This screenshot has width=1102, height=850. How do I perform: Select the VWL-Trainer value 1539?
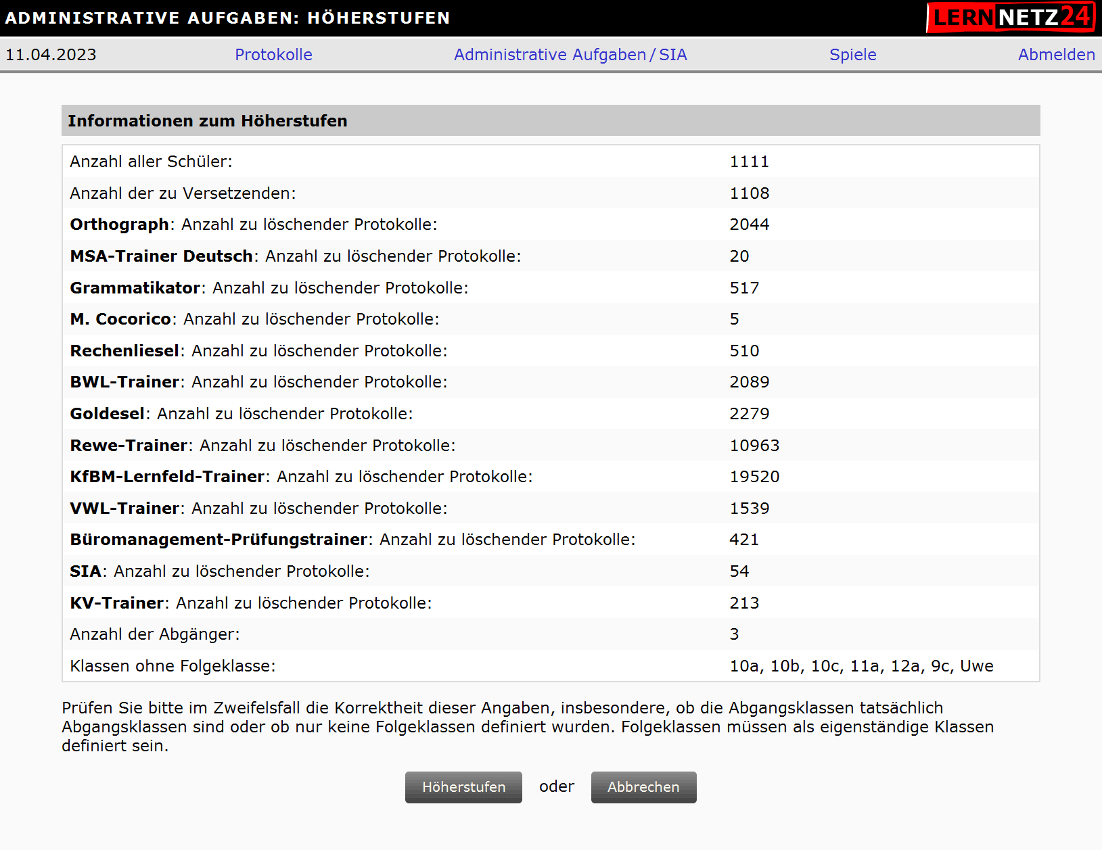(x=749, y=509)
